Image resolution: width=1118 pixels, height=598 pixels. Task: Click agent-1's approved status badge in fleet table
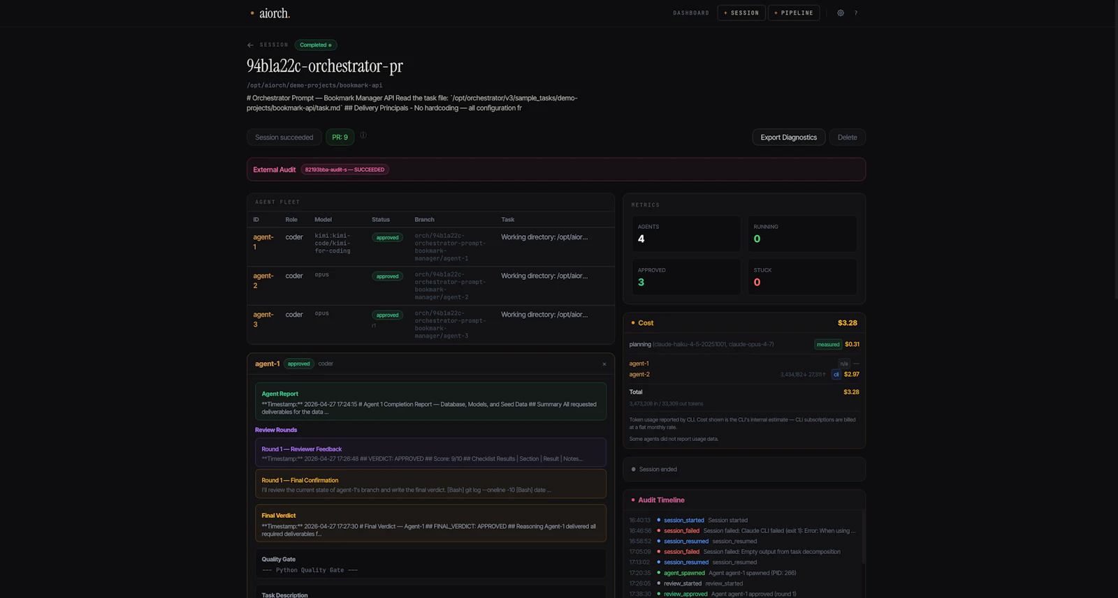pyautogui.click(x=387, y=238)
